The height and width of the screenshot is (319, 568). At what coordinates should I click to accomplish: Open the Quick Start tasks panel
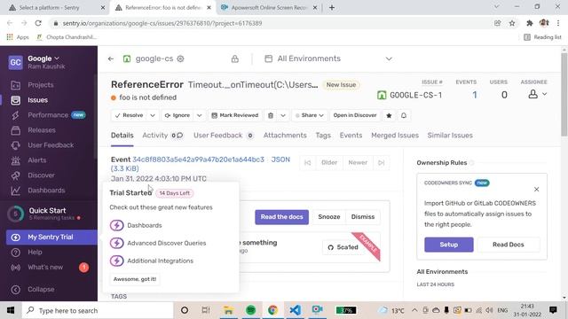[47, 214]
